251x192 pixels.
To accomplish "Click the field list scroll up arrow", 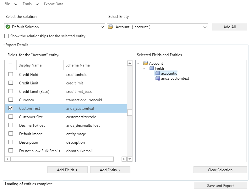I will coord(130,63).
